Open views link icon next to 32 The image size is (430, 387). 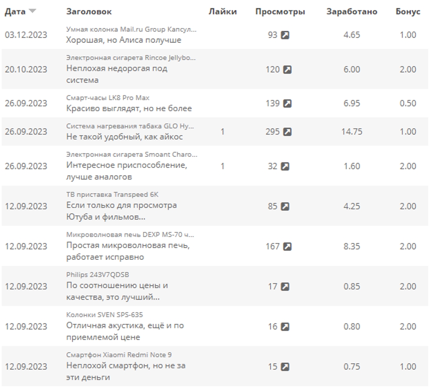[285, 167]
